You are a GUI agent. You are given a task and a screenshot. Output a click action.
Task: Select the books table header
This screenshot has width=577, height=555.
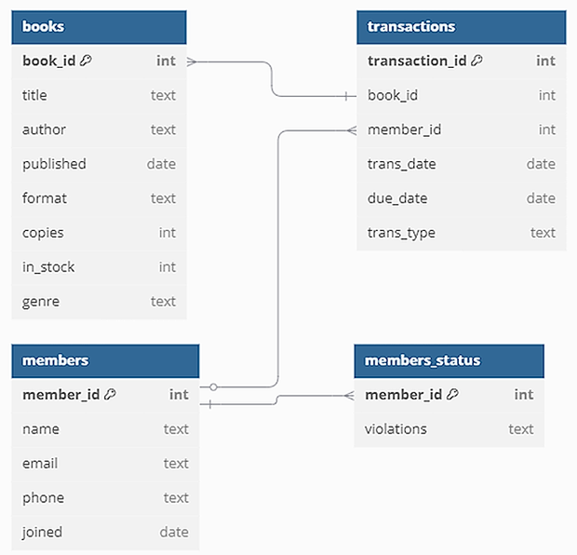pos(99,27)
